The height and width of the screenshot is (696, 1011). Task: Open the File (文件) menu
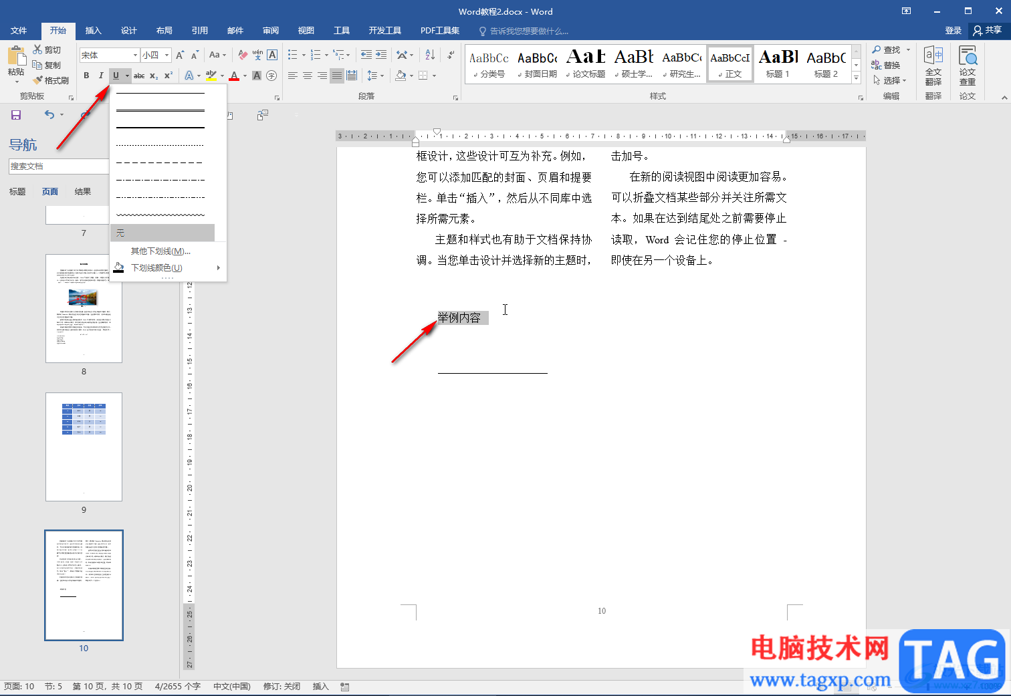(19, 31)
